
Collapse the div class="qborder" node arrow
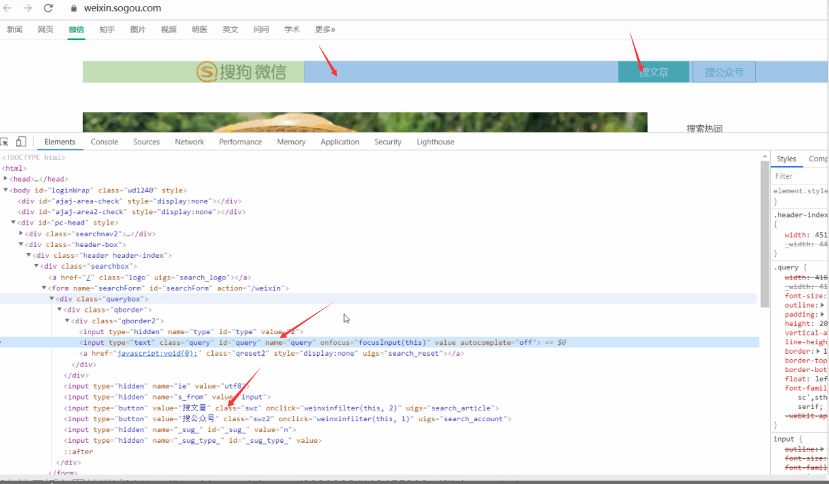pyautogui.click(x=60, y=310)
